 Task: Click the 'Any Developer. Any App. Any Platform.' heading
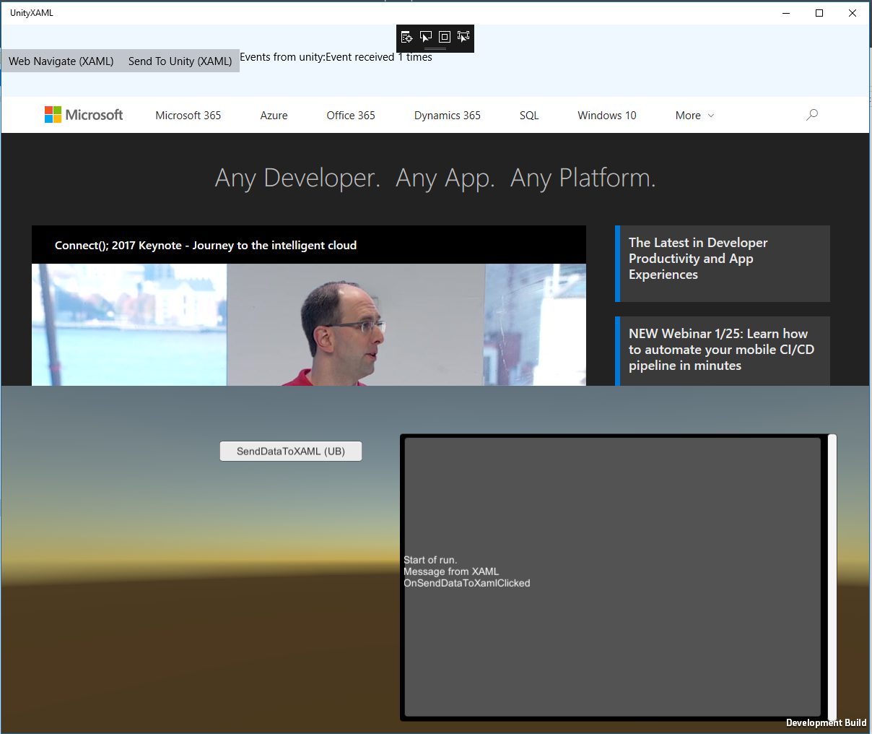[436, 178]
